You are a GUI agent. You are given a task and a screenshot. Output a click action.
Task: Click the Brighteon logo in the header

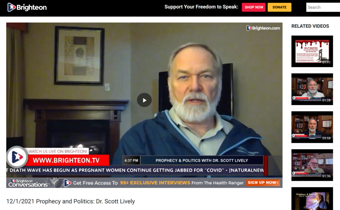(x=27, y=7)
